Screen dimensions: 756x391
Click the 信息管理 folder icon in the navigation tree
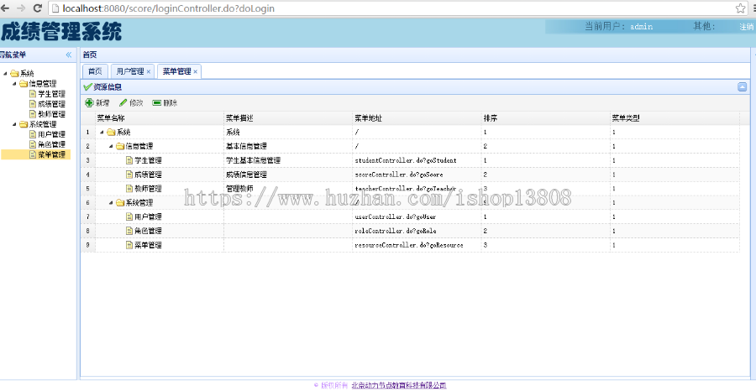(x=24, y=84)
